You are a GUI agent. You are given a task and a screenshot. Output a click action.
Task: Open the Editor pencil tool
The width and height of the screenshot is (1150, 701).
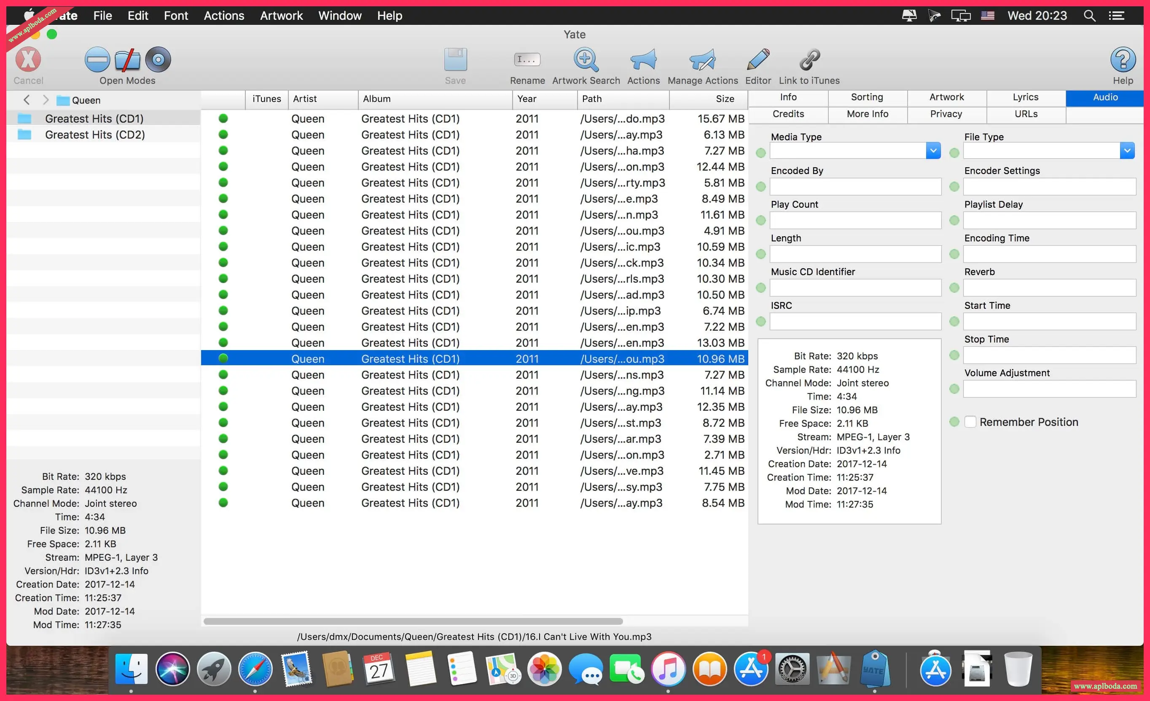pyautogui.click(x=758, y=60)
